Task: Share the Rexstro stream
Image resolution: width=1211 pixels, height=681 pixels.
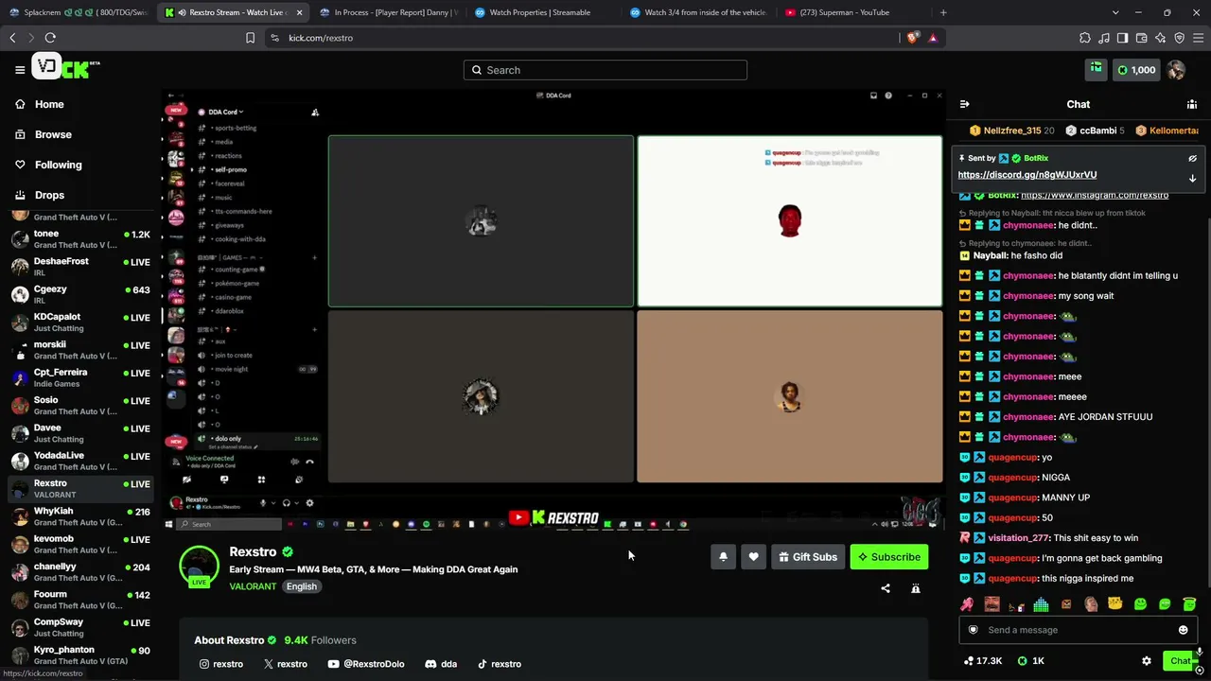Action: [886, 588]
